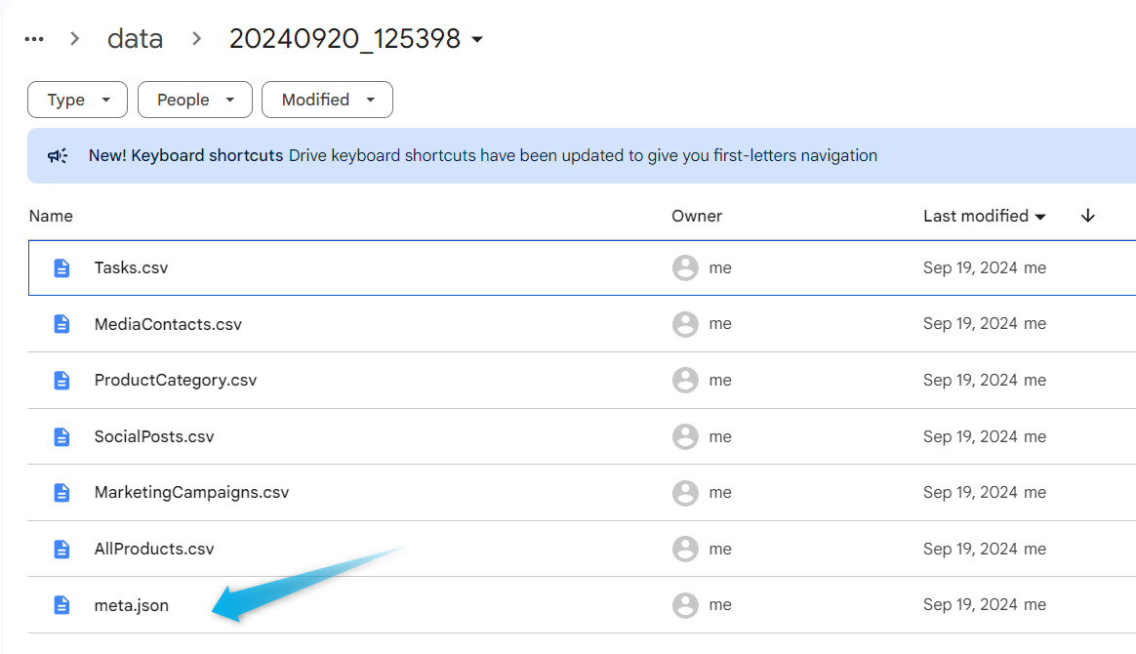The image size is (1136, 654).
Task: Reverse sort direction with the arrow icon
Action: point(1088,216)
